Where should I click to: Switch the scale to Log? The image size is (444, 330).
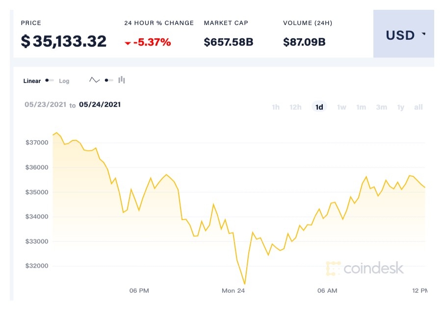pyautogui.click(x=64, y=81)
